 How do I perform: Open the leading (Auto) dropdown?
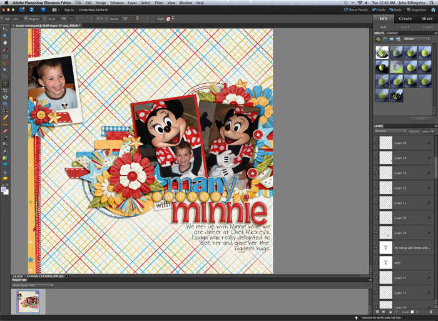[x=125, y=19]
